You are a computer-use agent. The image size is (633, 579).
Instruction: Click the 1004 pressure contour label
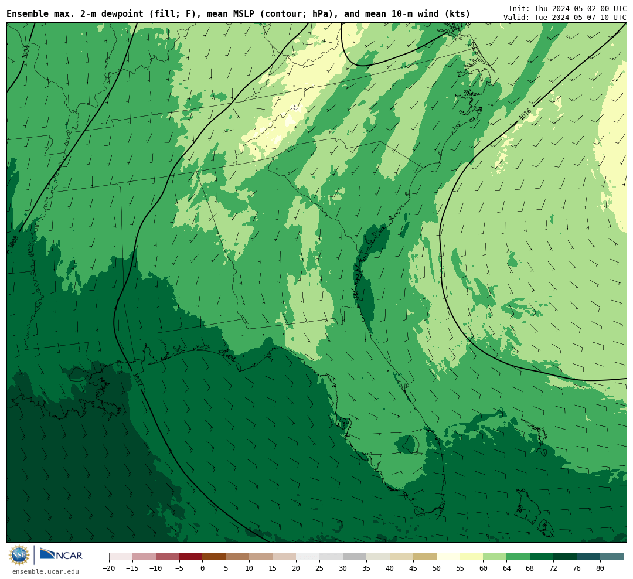[25, 52]
